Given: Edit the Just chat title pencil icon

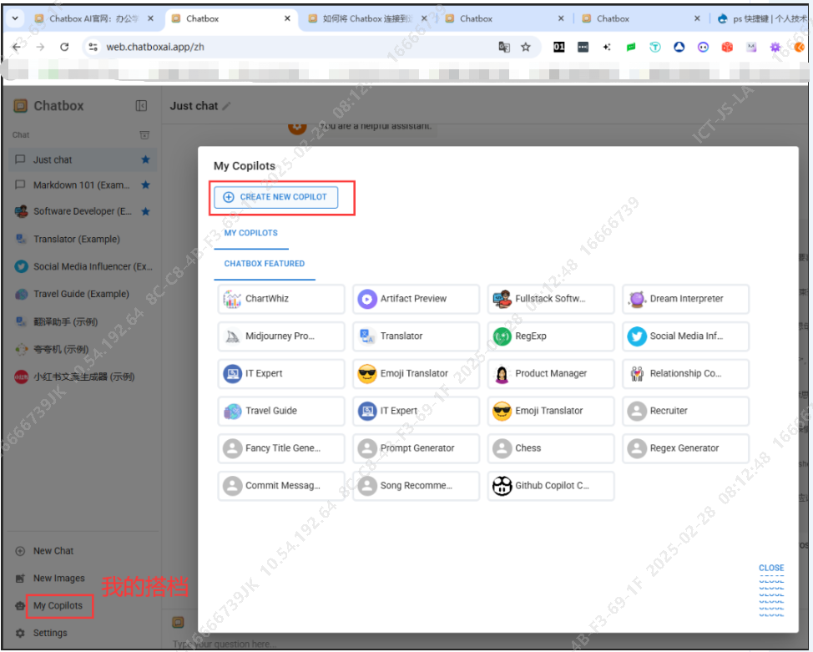Looking at the screenshot, I should 226,106.
